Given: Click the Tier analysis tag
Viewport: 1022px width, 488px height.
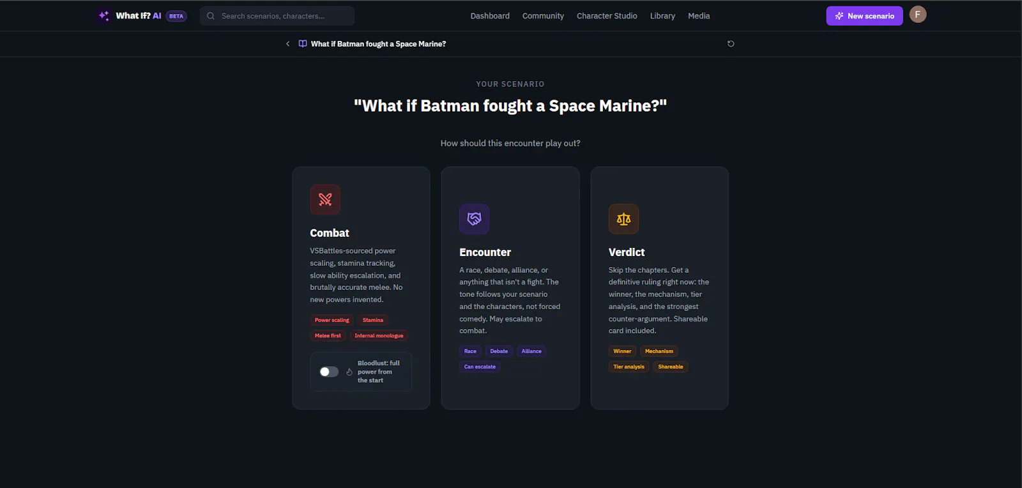Looking at the screenshot, I should pyautogui.click(x=629, y=367).
